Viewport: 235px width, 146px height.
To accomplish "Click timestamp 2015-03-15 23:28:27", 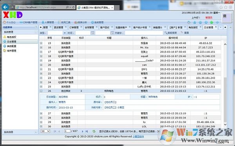I will point(173,73).
